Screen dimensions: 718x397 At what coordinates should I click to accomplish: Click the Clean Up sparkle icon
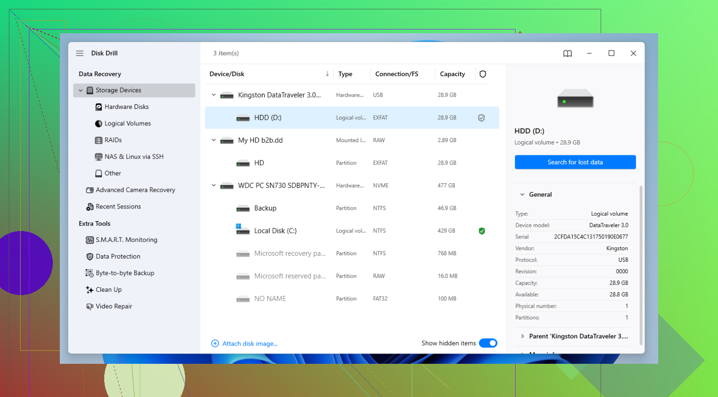pyautogui.click(x=90, y=290)
